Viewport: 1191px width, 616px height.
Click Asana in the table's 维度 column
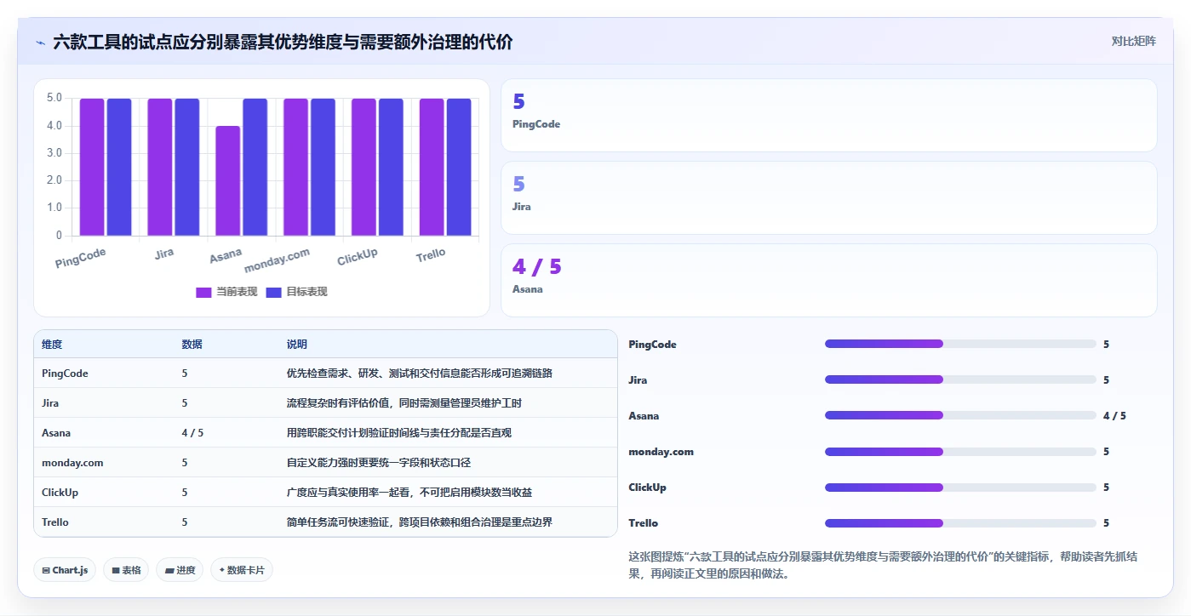[56, 433]
